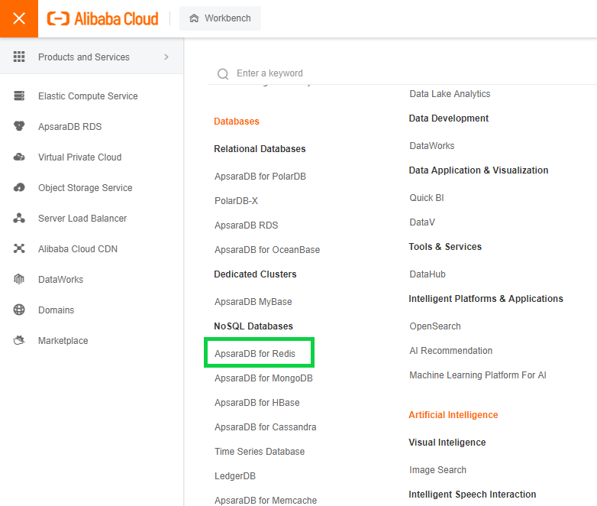Click the Object Storage Service icon

(x=19, y=187)
